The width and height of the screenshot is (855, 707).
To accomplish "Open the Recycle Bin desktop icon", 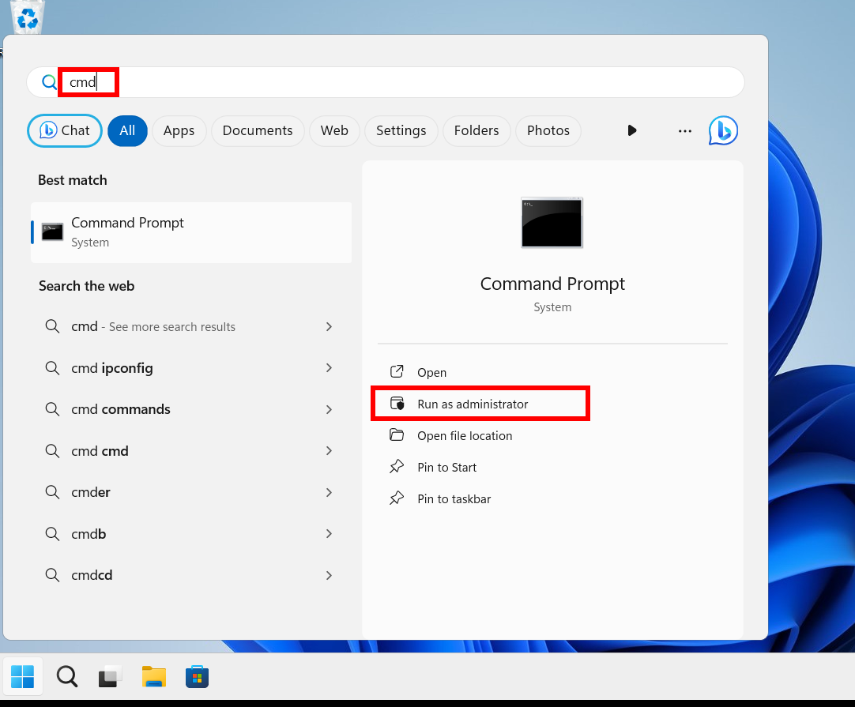I will coord(28,16).
